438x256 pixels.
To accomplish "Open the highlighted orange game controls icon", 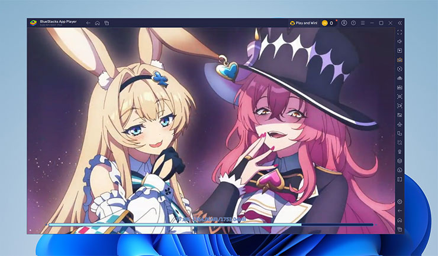I will (400, 60).
